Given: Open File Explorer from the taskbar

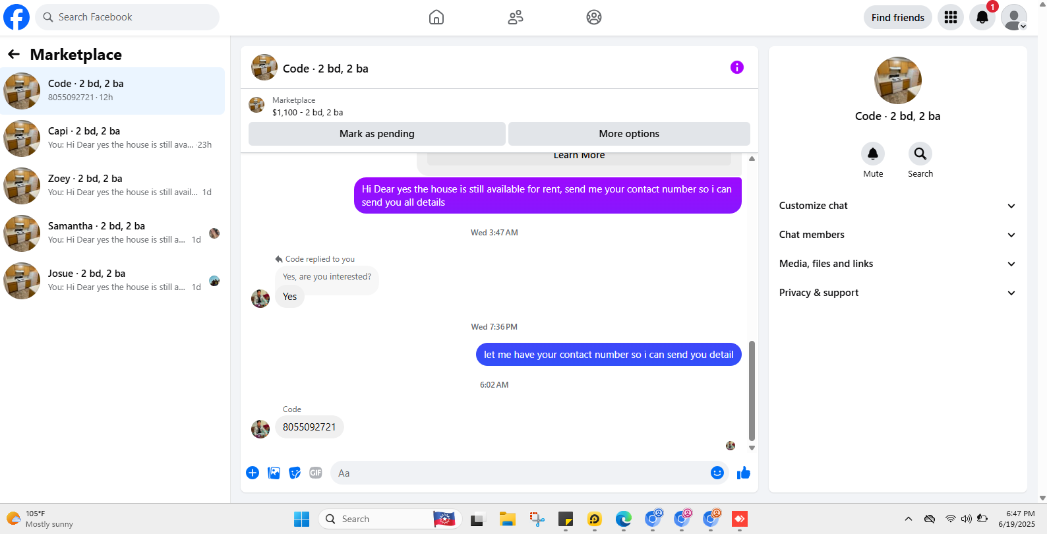Looking at the screenshot, I should pos(507,519).
